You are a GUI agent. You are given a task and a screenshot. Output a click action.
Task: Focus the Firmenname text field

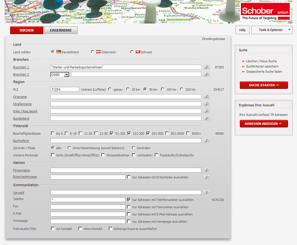click(x=126, y=170)
